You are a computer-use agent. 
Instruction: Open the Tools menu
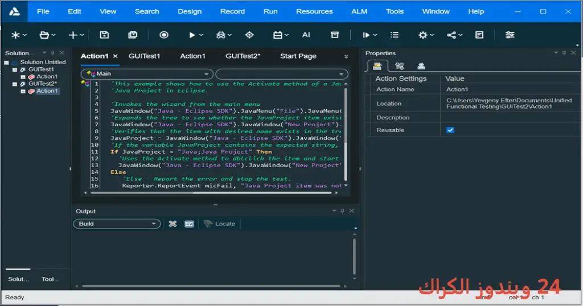[395, 11]
